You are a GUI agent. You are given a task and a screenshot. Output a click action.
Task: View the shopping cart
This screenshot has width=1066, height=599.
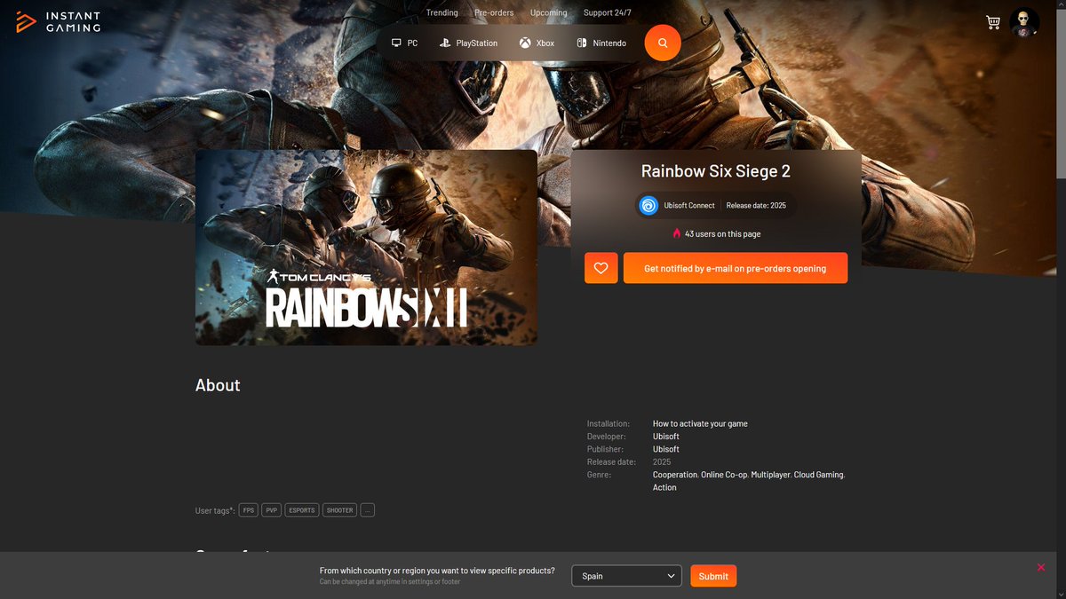(x=992, y=21)
